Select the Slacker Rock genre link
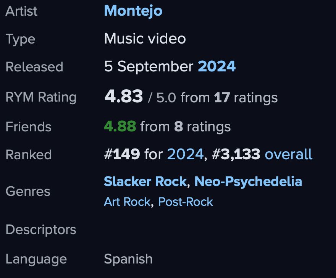This screenshot has height=278, width=336. click(145, 181)
